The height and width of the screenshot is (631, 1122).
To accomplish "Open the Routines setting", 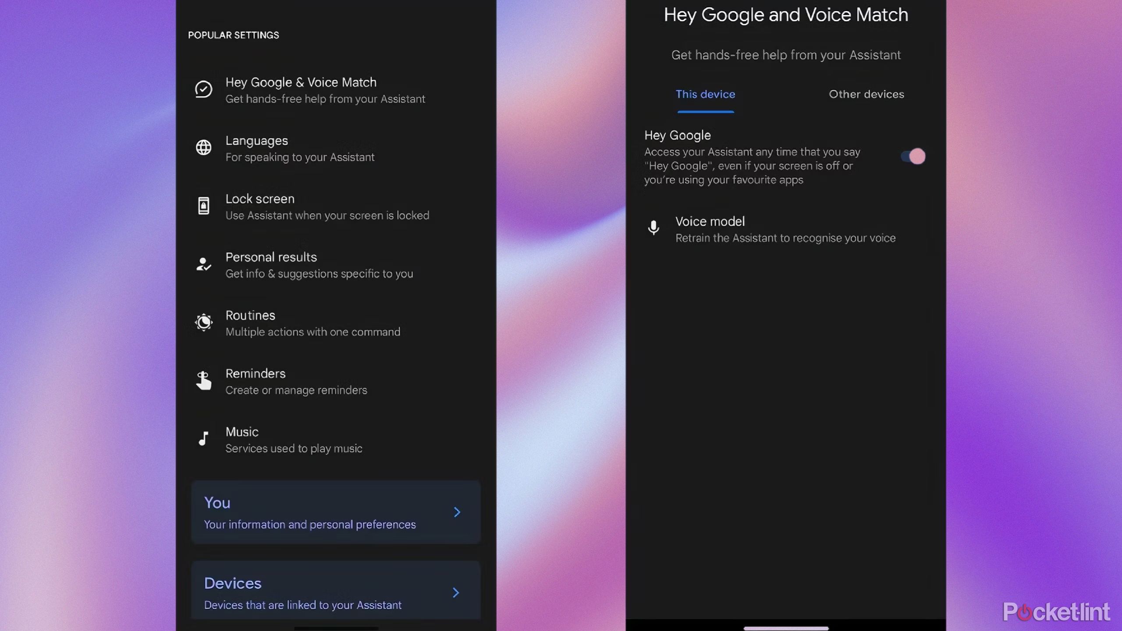I will click(x=336, y=323).
